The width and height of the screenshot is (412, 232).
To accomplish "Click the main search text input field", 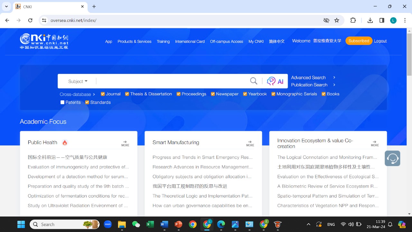I will pos(173,81).
